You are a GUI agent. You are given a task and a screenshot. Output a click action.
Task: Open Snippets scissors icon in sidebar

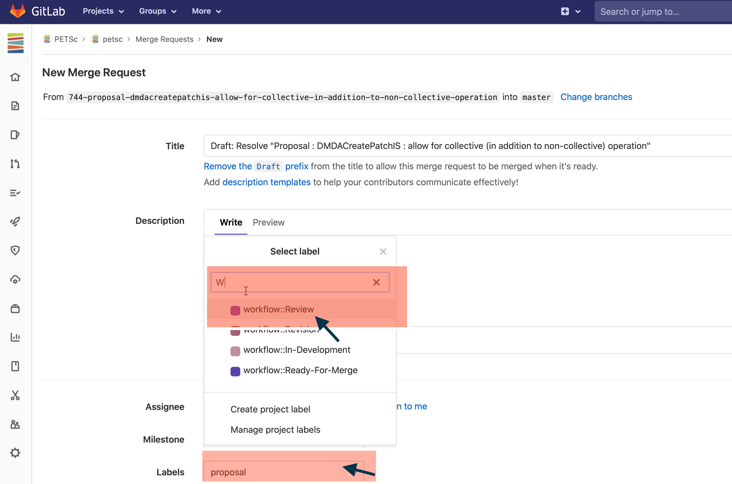tap(15, 395)
